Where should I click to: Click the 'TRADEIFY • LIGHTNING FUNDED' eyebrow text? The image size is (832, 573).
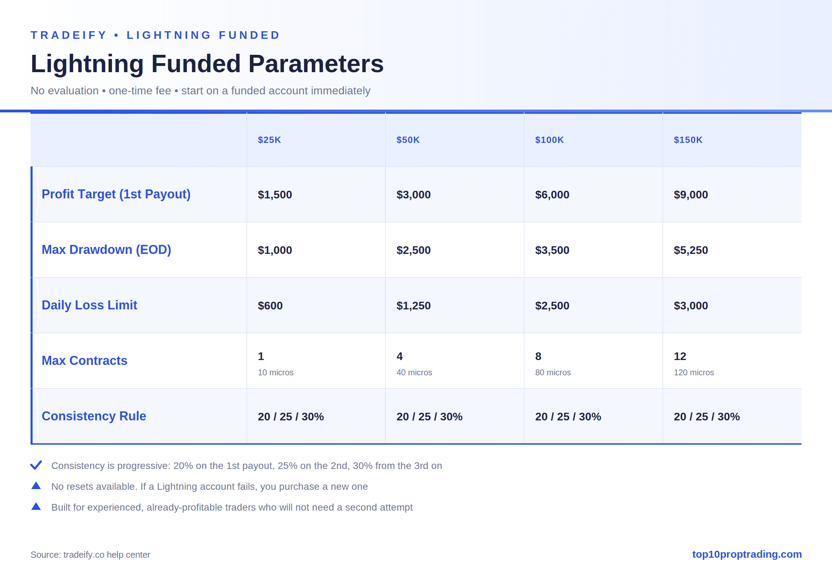click(155, 35)
